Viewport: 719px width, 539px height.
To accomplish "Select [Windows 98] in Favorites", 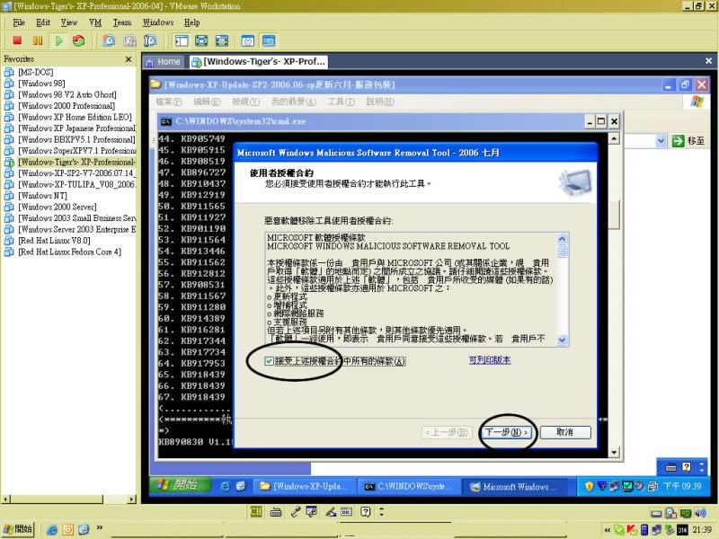I will (41, 84).
